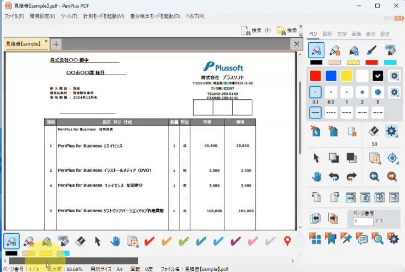Open eraser size settings gear
The height and width of the screenshot is (272, 405).
(391, 131)
